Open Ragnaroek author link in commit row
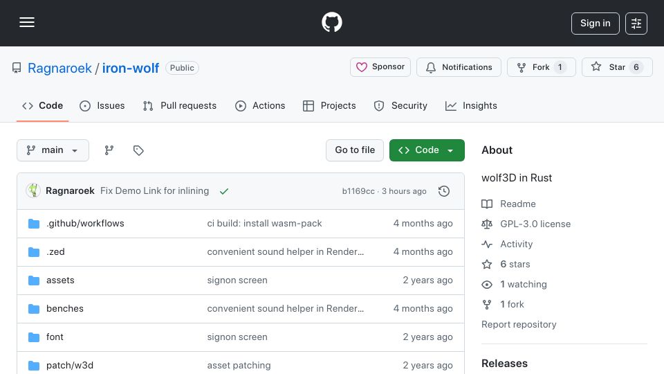This screenshot has width=664, height=374. click(x=70, y=191)
